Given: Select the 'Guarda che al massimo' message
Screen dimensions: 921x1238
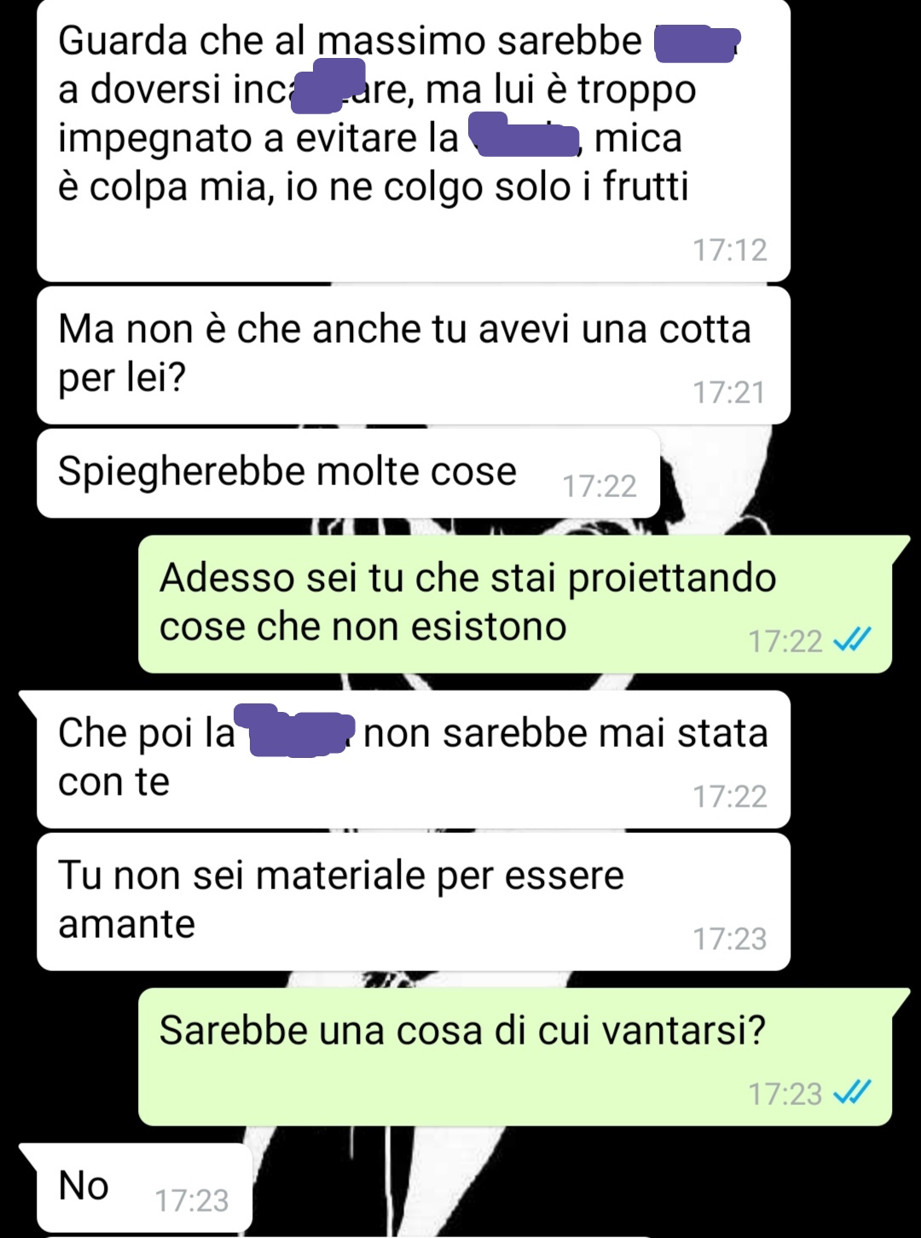Looking at the screenshot, I should pos(414,141).
